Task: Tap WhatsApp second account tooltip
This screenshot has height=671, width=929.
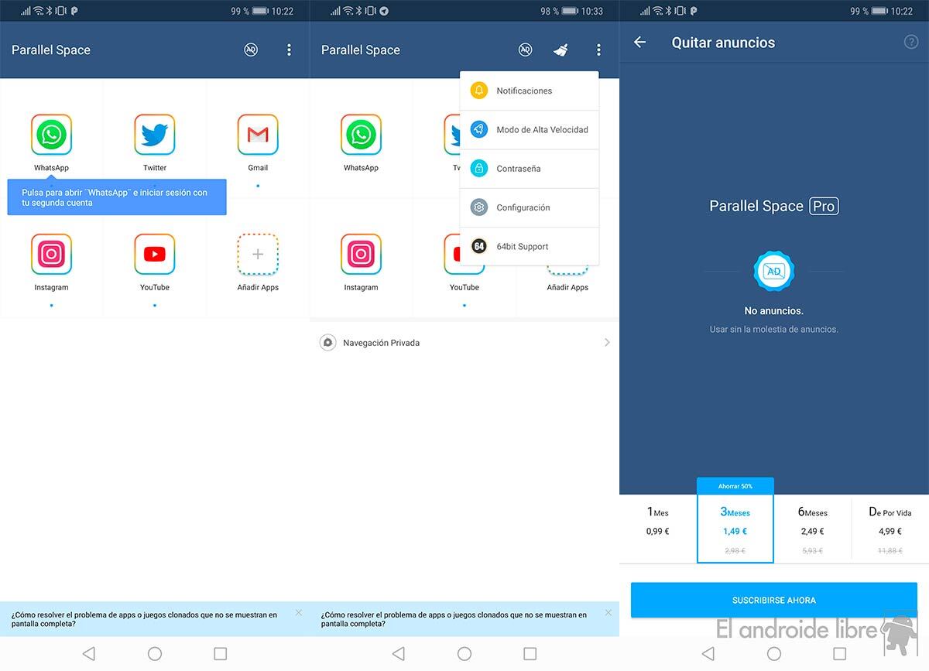Action: tap(117, 197)
